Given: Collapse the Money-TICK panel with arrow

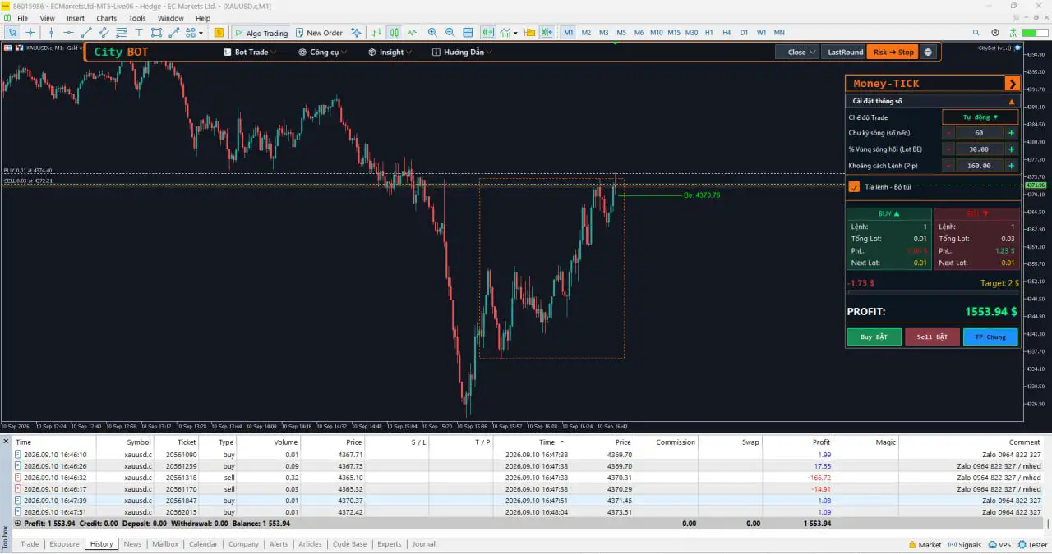Looking at the screenshot, I should click(1012, 83).
